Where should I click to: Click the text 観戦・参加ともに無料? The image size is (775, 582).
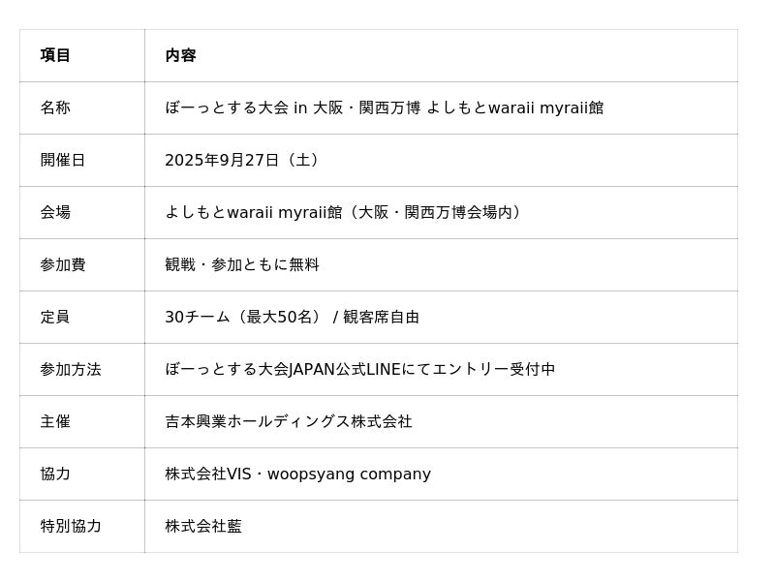tap(242, 265)
